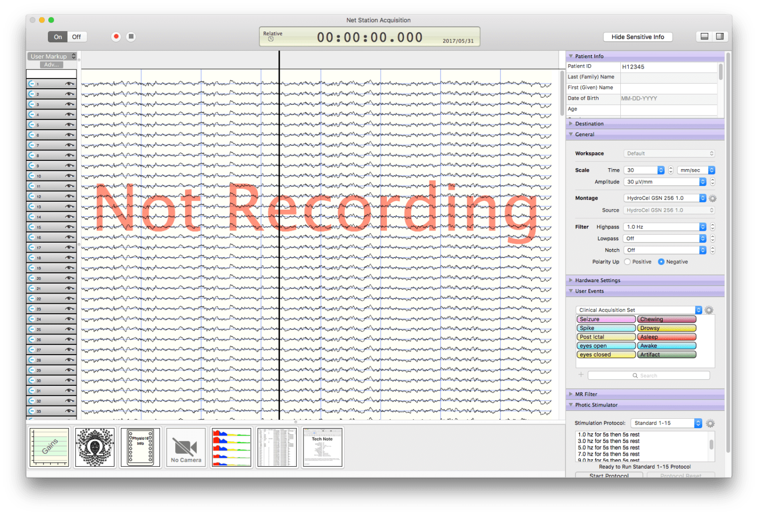The image size is (758, 515).
Task: Click the red record button
Action: pos(116,37)
